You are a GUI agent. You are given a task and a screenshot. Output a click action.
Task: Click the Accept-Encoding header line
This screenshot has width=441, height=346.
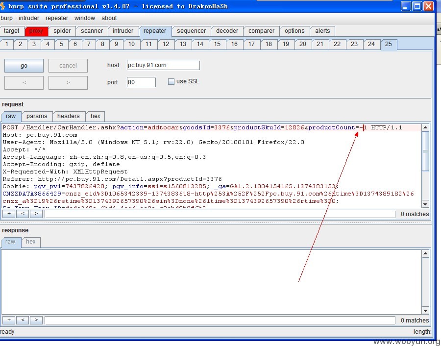click(61, 164)
